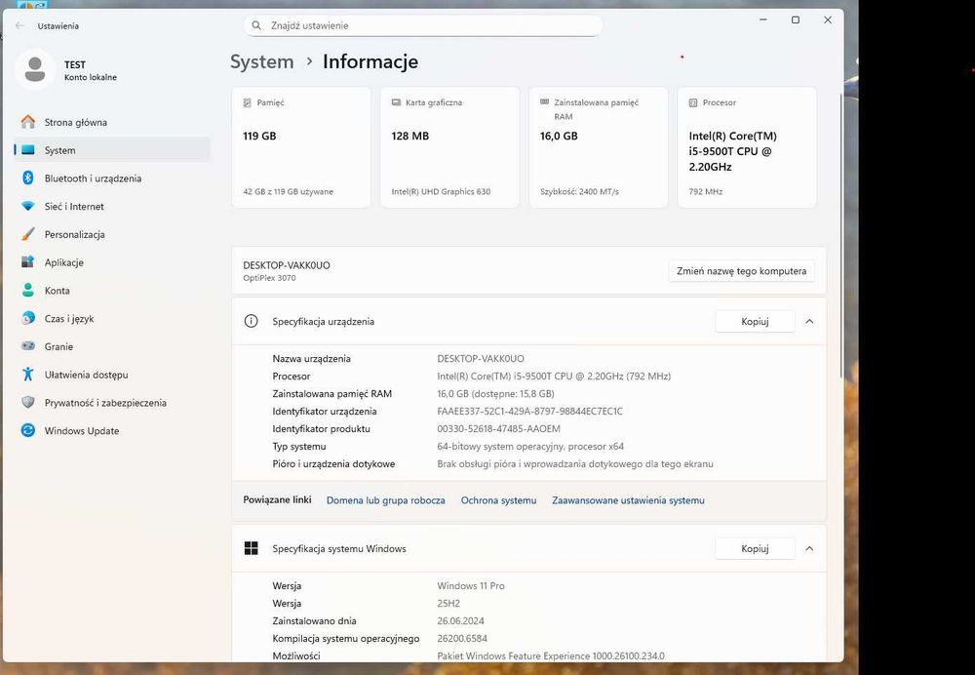Click the back arrow next to Ustawienia
The image size is (975, 675).
tap(19, 26)
